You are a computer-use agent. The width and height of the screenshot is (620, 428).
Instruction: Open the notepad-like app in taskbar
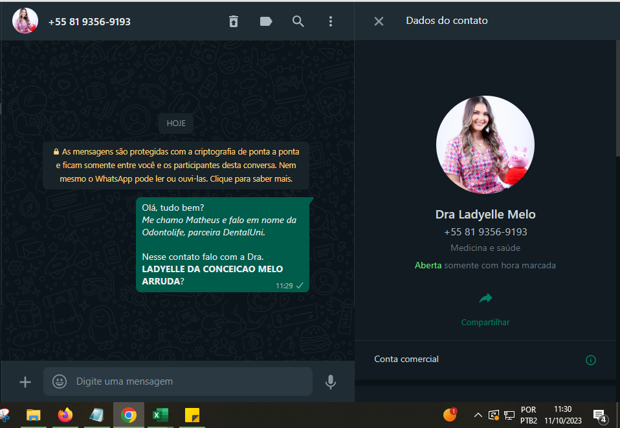point(97,415)
